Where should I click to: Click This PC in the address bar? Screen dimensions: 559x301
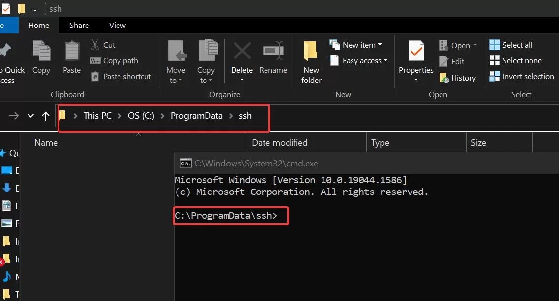pos(97,116)
